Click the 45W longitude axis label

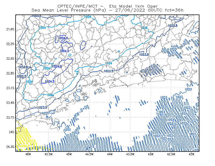(69, 154)
